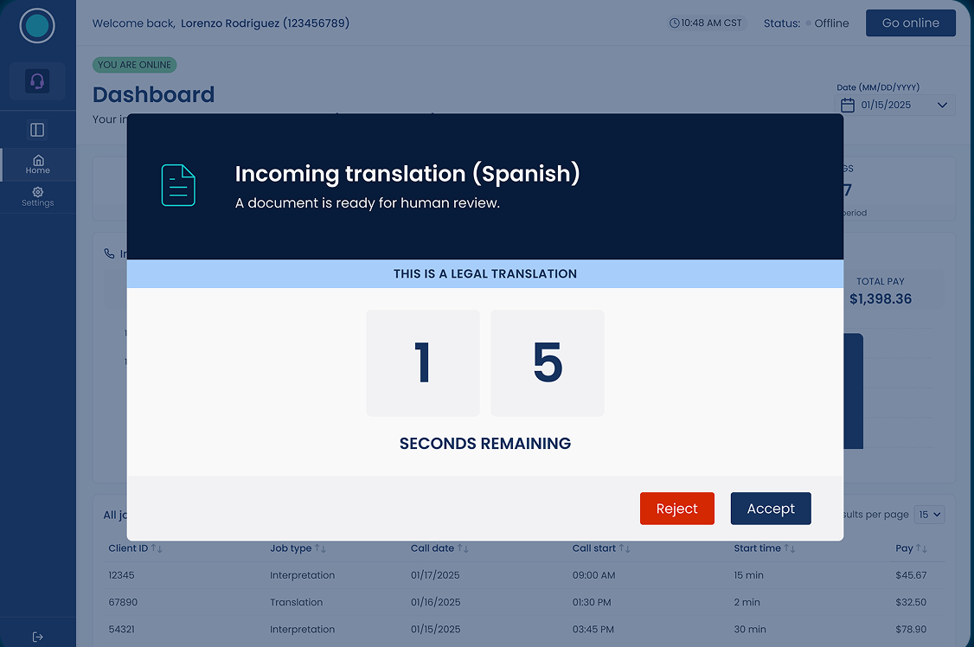Click the logout icon at the sidebar bottom

coord(38,637)
